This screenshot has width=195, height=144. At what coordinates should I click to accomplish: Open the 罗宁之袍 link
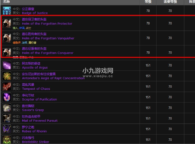[28, 127]
